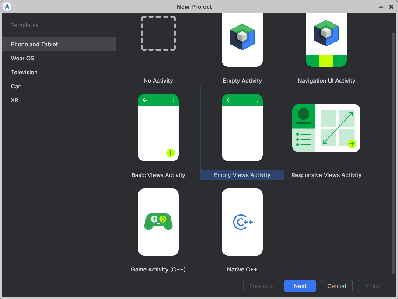Close the New Project dialog window
The height and width of the screenshot is (299, 398).
[391, 7]
